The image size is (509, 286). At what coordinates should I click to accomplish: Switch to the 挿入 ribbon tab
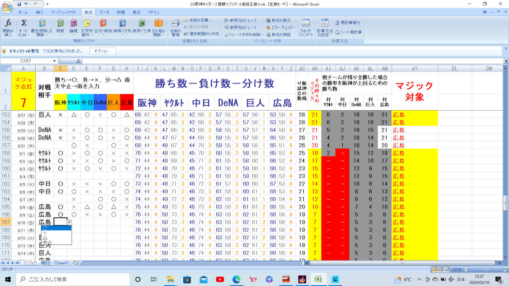pos(39,12)
